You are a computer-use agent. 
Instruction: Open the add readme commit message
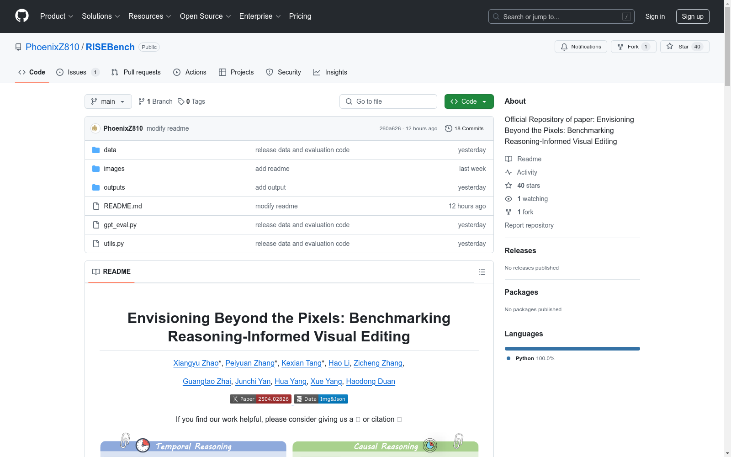[272, 169]
